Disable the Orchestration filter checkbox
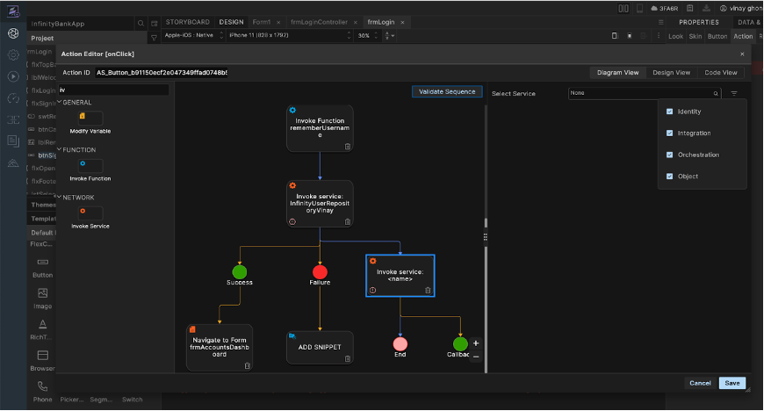Image resolution: width=764 pixels, height=411 pixels. coord(670,155)
